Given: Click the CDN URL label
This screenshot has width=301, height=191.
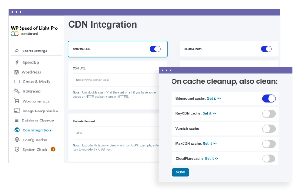Looking at the screenshot, I should [79, 68].
